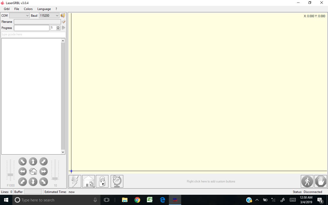Click the repeat count number field

point(53,28)
